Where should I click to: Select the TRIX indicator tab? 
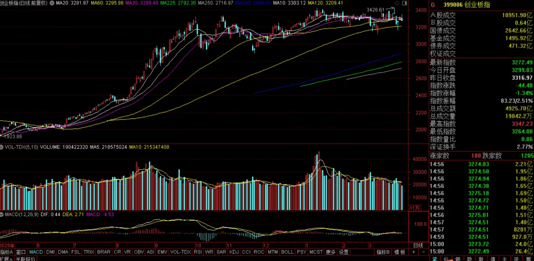coord(89,252)
